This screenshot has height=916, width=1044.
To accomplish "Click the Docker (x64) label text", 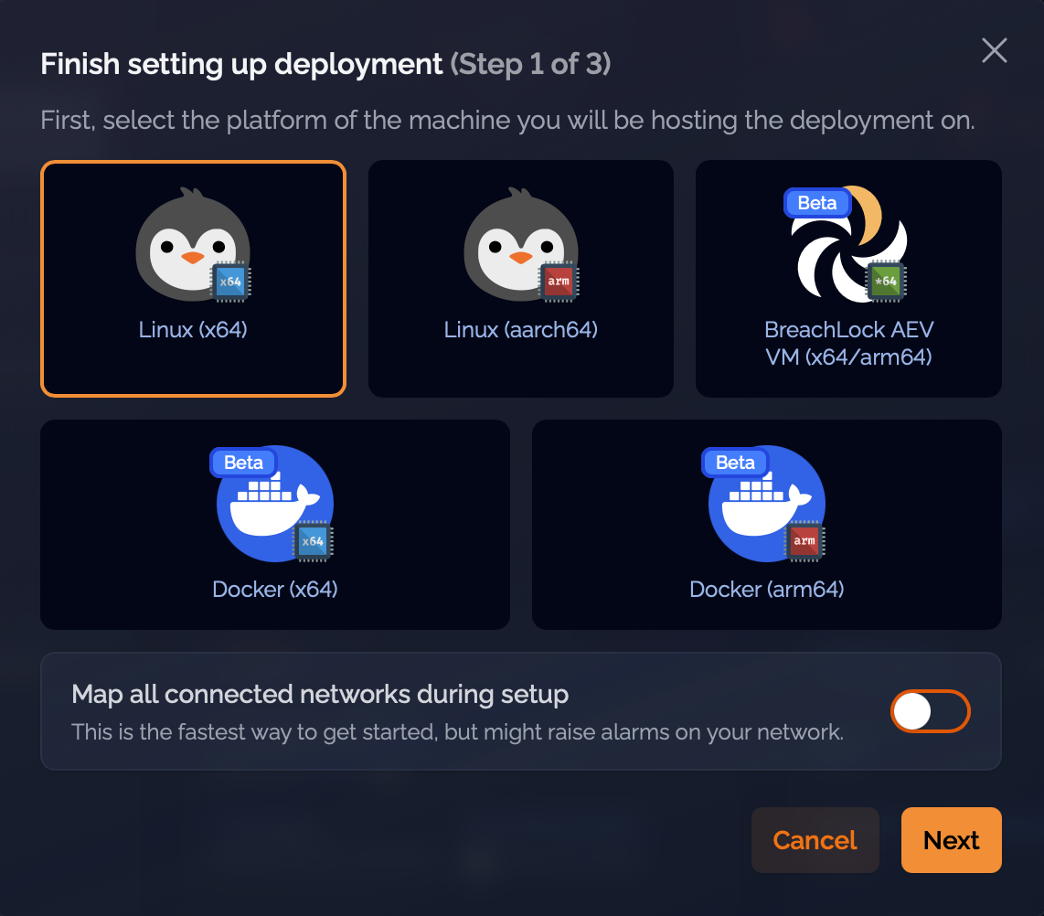I will tap(275, 589).
